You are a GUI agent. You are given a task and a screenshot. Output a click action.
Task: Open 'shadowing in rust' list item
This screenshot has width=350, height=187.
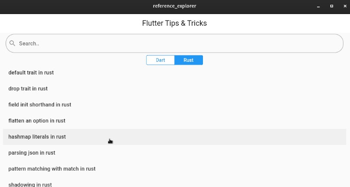[174, 182]
